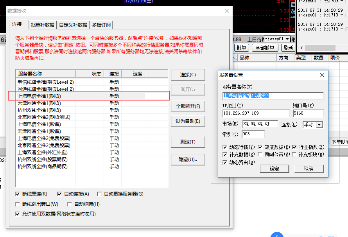The width and height of the screenshot is (348, 237).
Task: Enable 补充板块(B) checkbox
Action: click(294, 154)
